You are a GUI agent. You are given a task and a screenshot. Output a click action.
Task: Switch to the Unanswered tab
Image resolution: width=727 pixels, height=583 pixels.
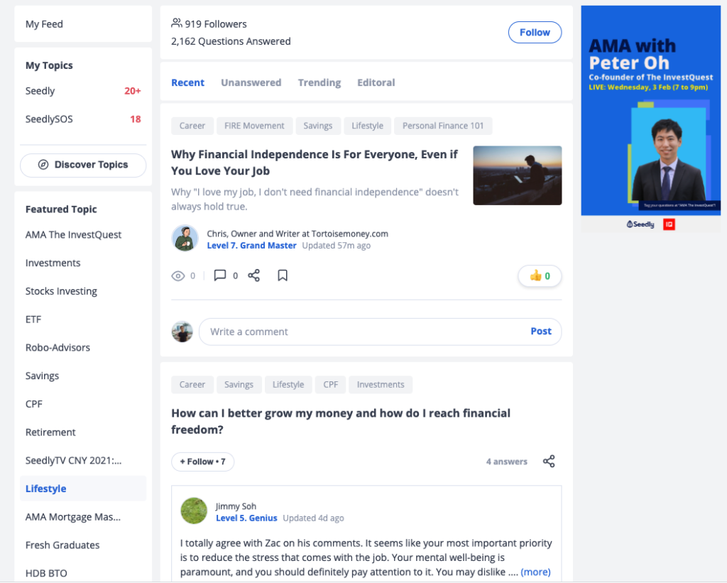pyautogui.click(x=251, y=82)
